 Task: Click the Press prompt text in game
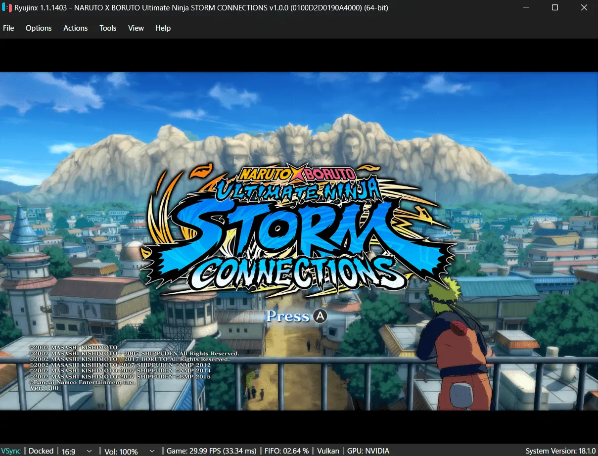pyautogui.click(x=288, y=316)
